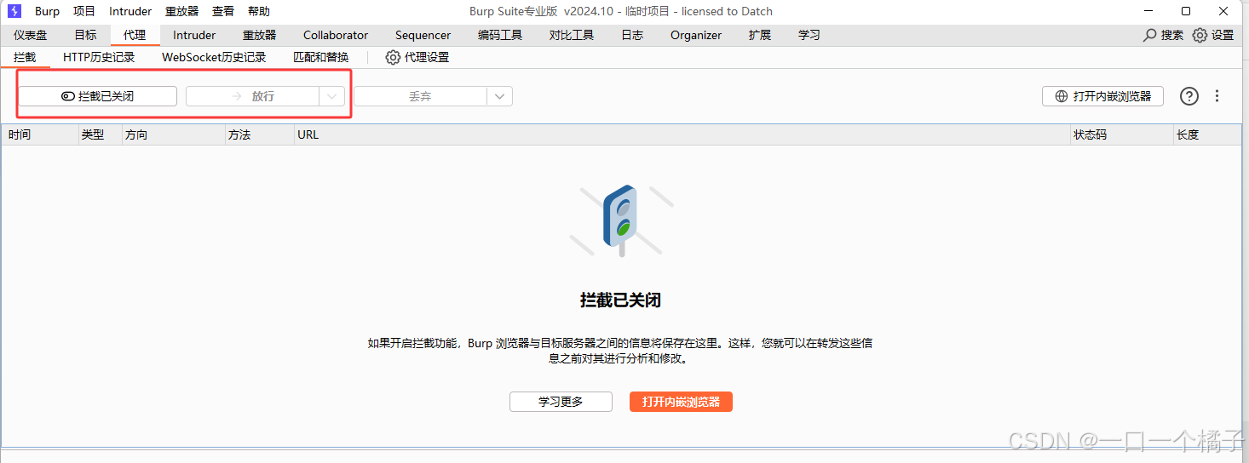Screen dimensions: 1249x463
Task: Click the orange 打开内嵌浏览器 button
Action: pyautogui.click(x=681, y=402)
